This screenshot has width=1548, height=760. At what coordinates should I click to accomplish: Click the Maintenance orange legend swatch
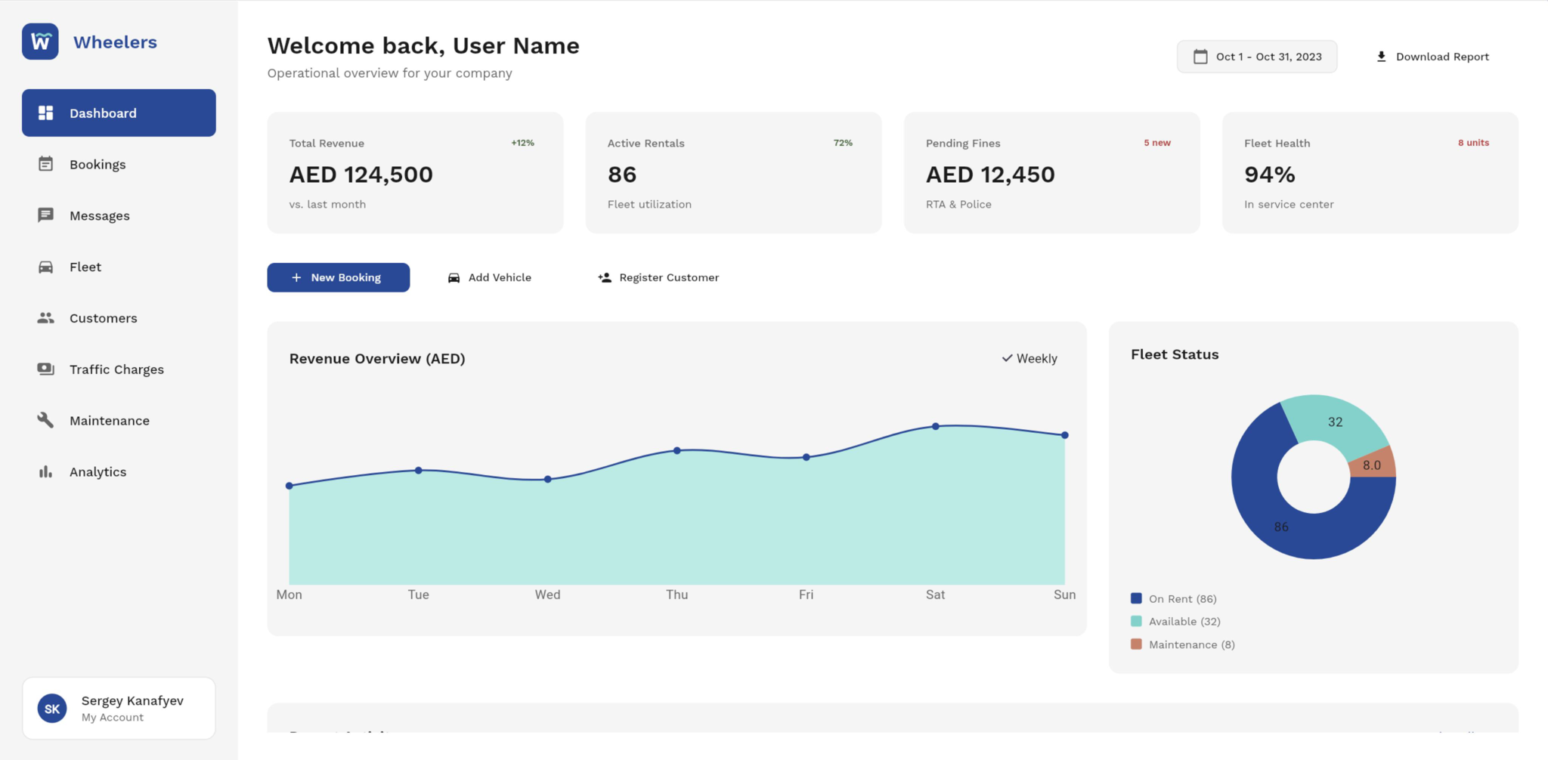pos(1136,644)
